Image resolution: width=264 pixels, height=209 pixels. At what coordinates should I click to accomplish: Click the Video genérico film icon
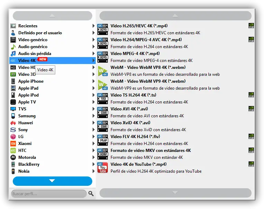pyautogui.click(x=13, y=40)
